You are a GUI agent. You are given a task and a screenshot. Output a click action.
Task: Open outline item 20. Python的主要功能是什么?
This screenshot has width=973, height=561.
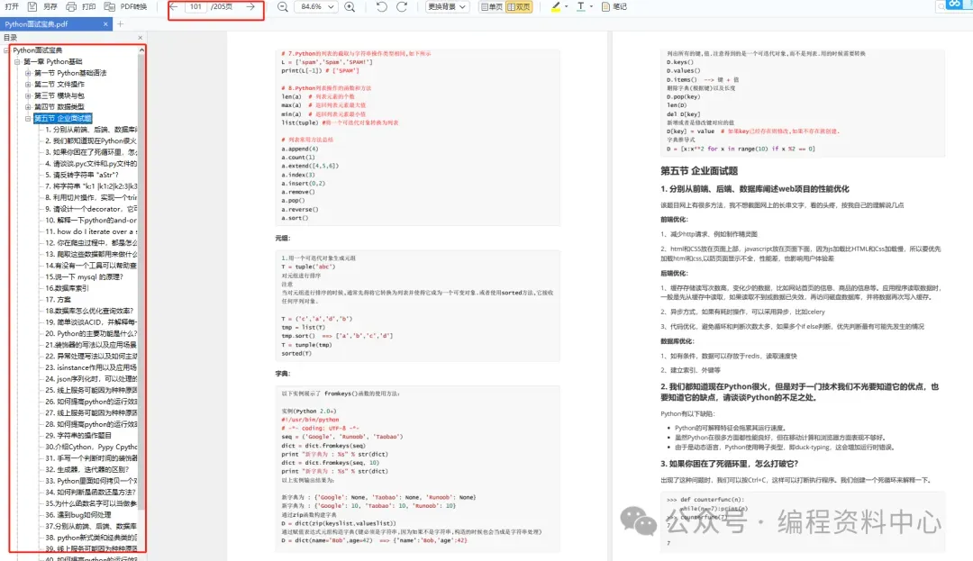tap(91, 333)
